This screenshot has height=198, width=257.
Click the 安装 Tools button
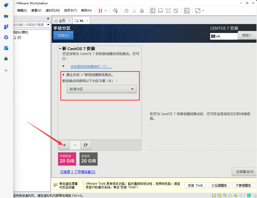coord(195,185)
